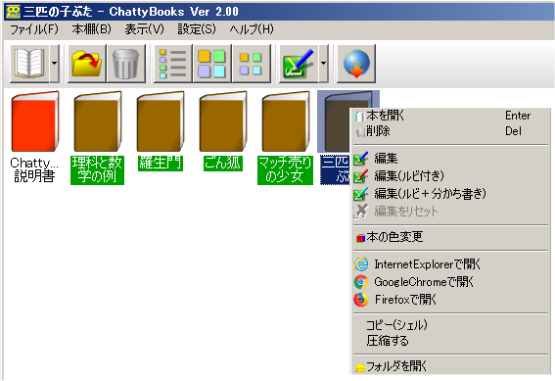Click the ごん狐 label text
This screenshot has width=555, height=381.
(222, 163)
